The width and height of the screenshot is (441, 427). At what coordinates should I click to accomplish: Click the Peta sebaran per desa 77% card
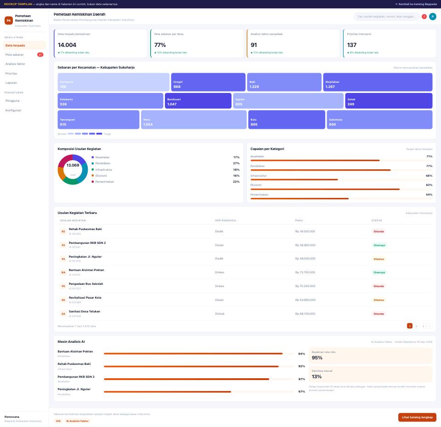[x=197, y=43]
